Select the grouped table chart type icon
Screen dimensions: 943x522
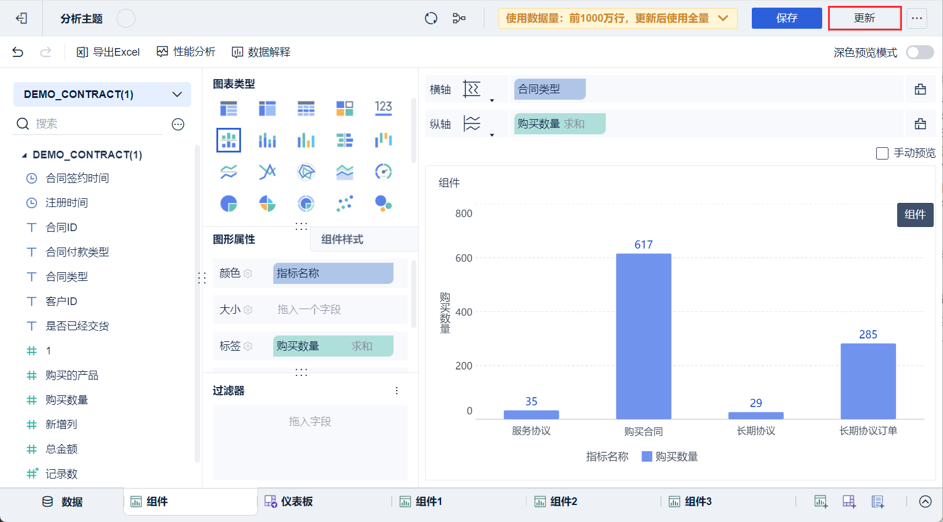[229, 109]
